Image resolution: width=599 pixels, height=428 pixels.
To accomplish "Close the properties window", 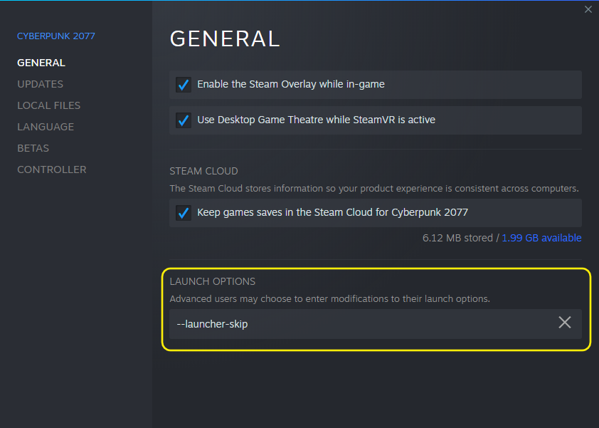I will point(588,9).
